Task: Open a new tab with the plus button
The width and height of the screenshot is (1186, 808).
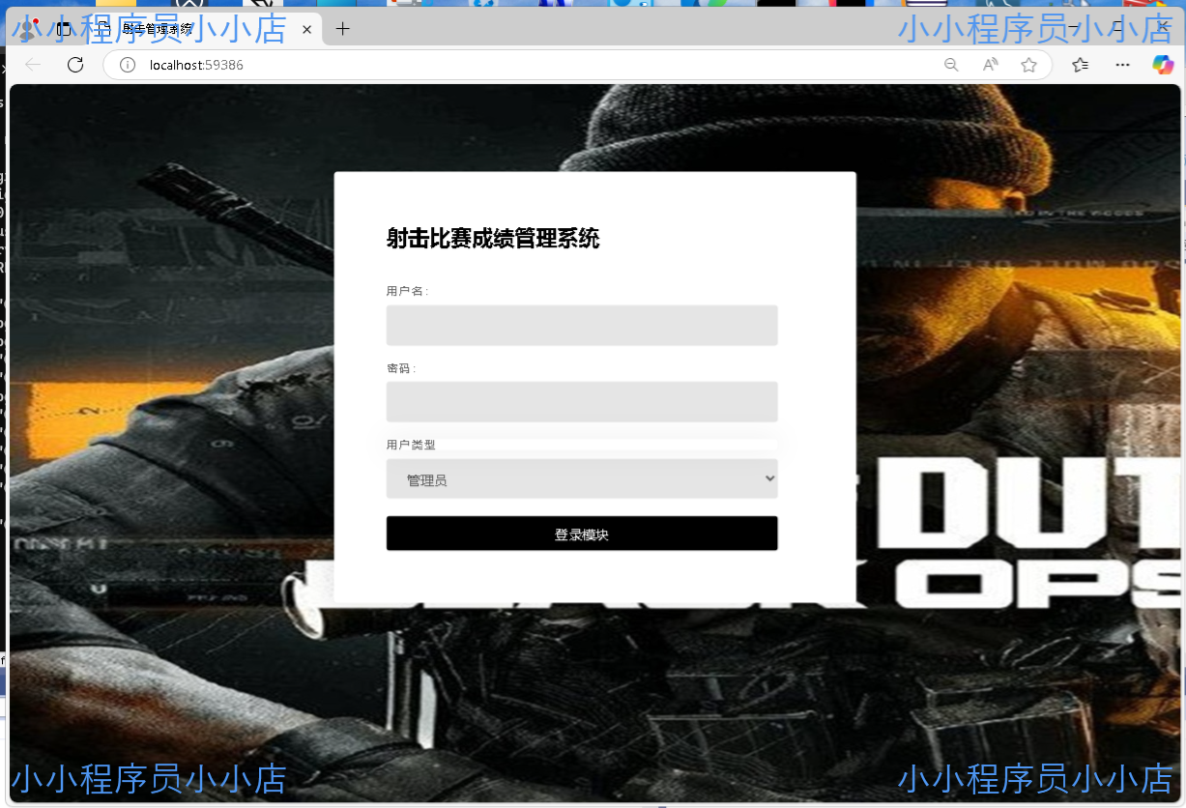Action: (x=342, y=29)
